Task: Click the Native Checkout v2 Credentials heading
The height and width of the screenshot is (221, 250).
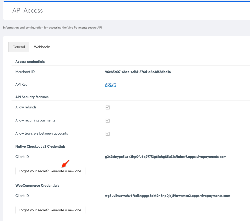Action: pos(40,146)
